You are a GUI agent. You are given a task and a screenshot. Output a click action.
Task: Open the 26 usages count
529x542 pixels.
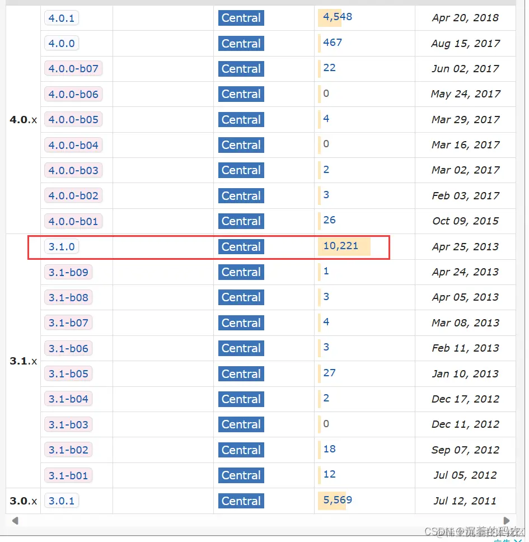(329, 220)
